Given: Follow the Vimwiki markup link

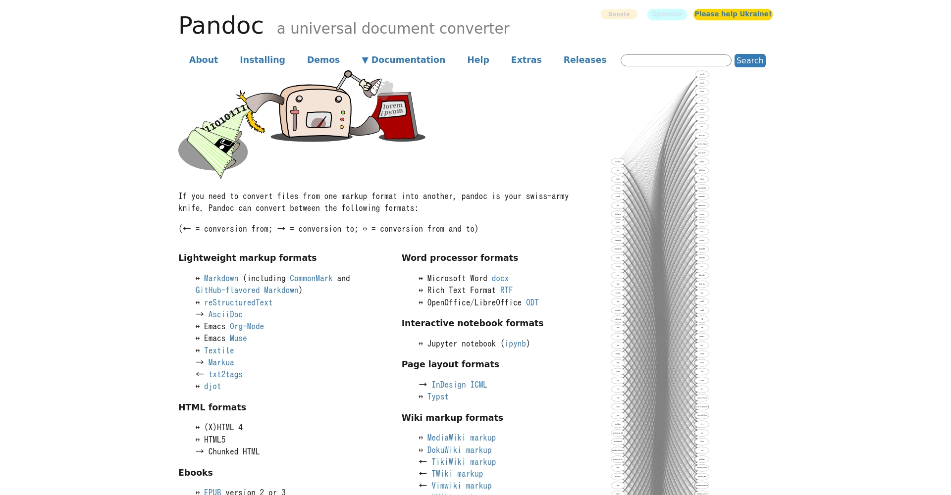Looking at the screenshot, I should [462, 486].
